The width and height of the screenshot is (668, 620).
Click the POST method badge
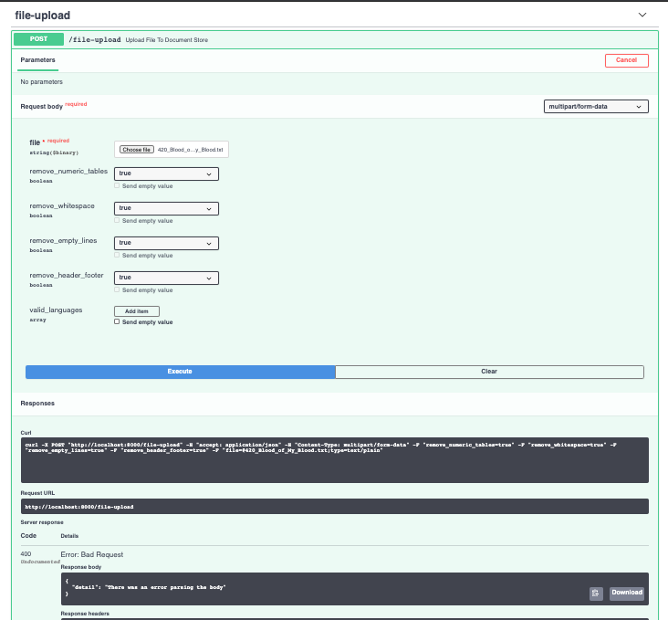38,39
